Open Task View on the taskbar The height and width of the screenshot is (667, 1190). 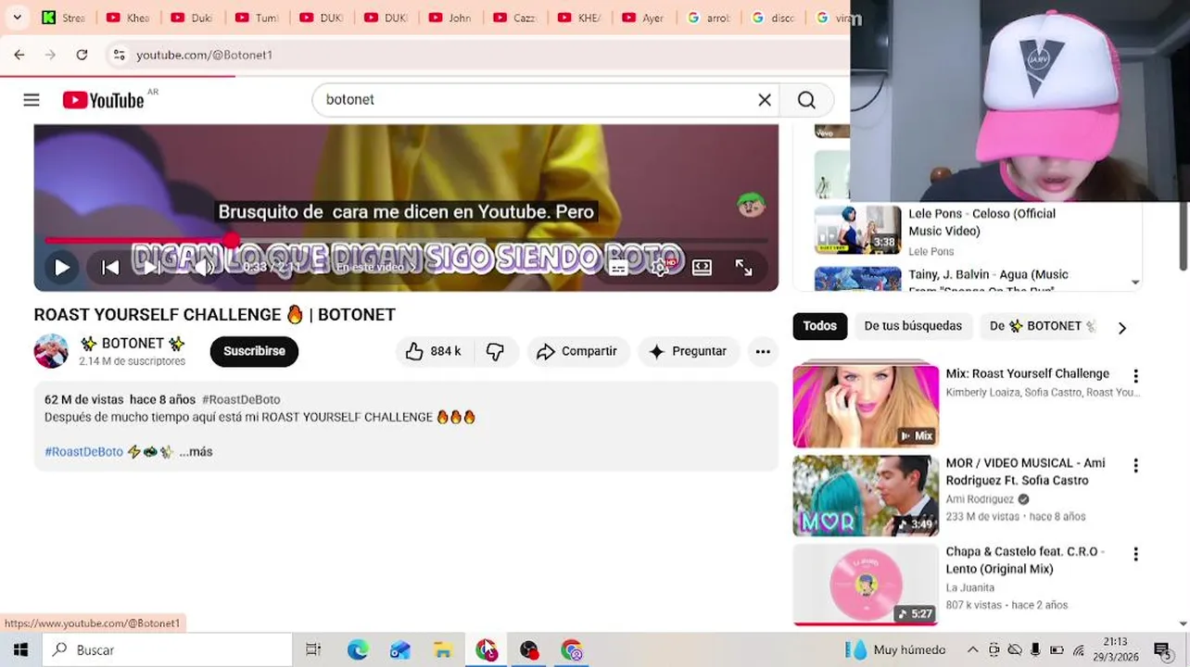pos(313,650)
